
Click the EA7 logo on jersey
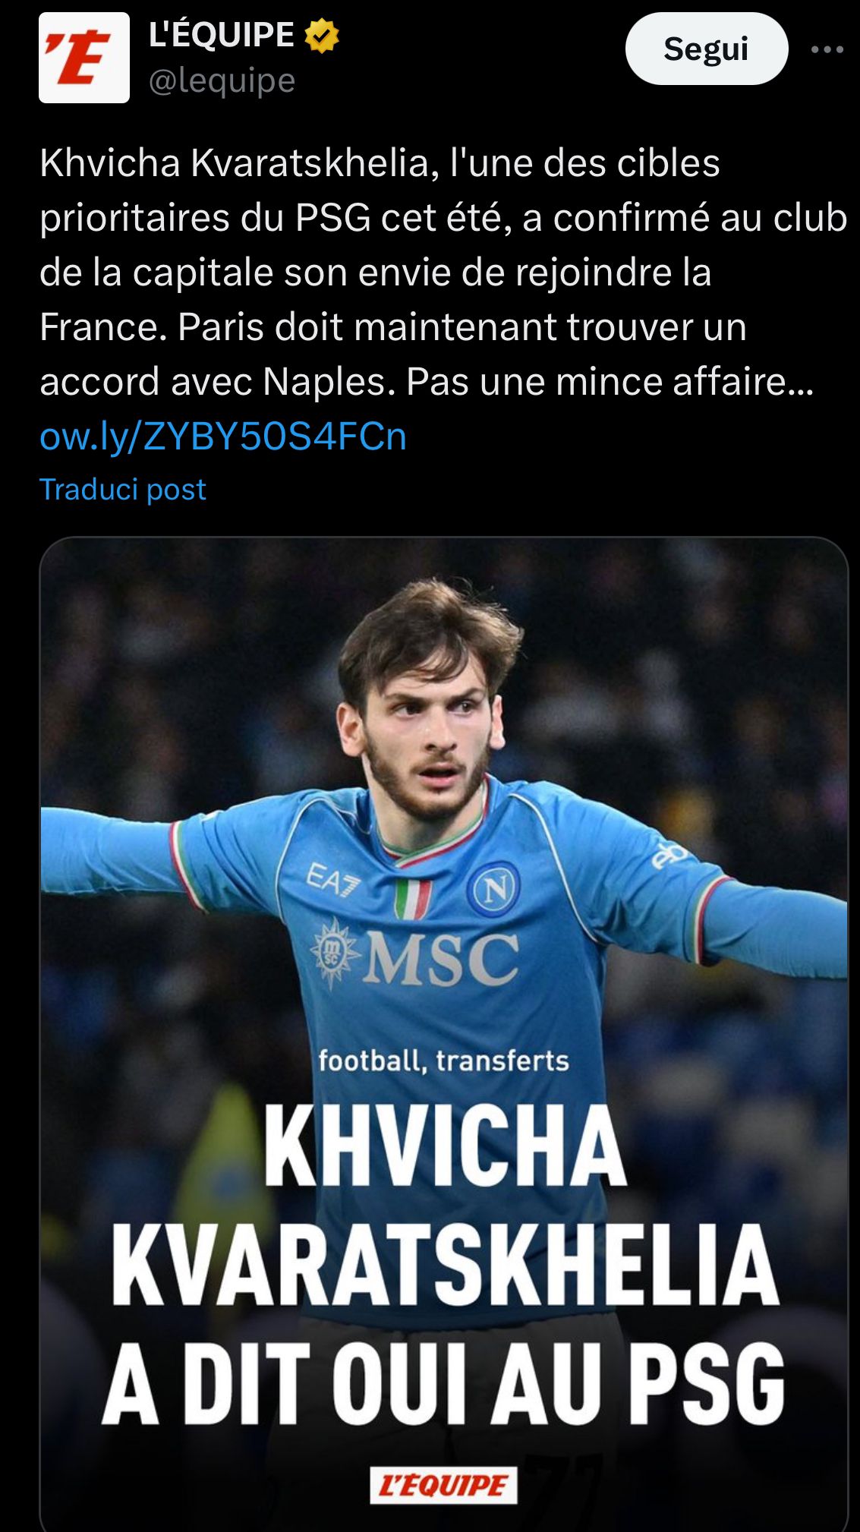point(332,881)
